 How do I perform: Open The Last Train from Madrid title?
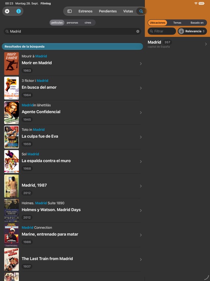tap(47, 258)
